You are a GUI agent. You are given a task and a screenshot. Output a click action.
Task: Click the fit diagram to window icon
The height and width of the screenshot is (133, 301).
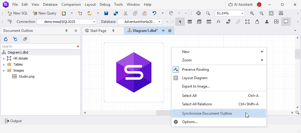click(271, 13)
